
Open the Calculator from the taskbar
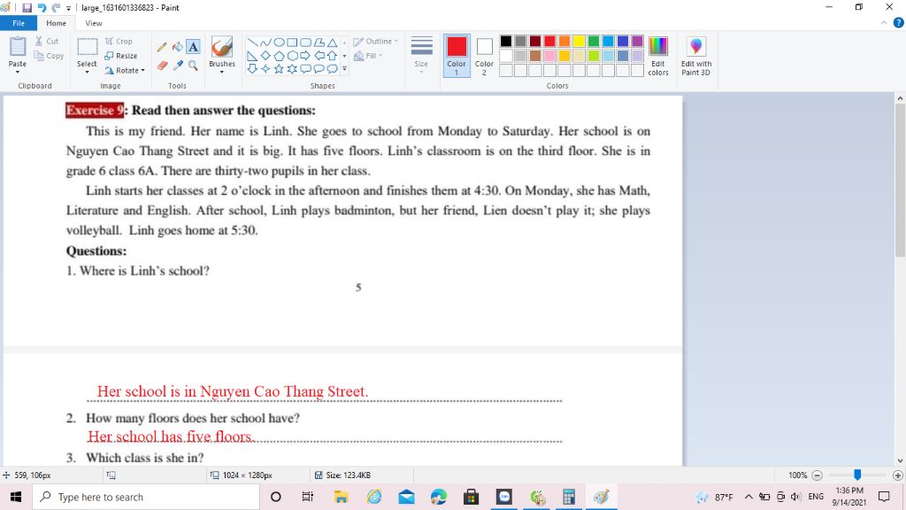pos(569,497)
